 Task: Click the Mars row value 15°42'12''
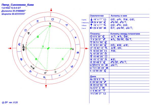[99, 48]
